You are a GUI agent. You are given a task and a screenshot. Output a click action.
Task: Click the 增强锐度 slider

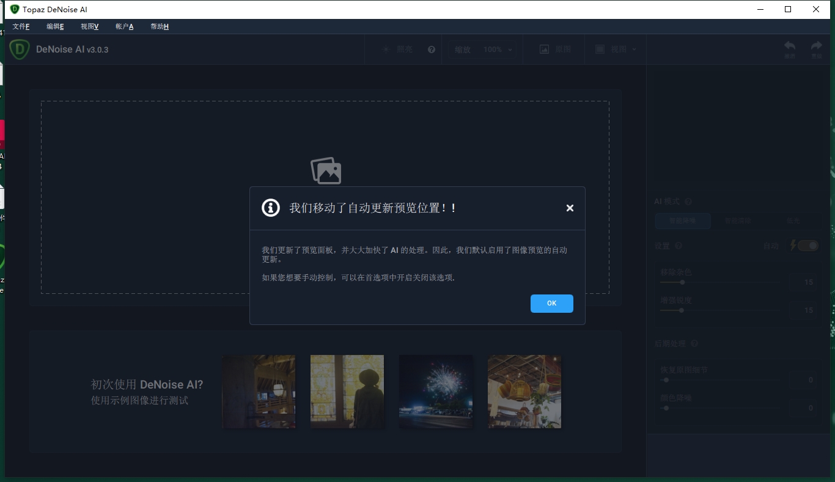pyautogui.click(x=719, y=310)
